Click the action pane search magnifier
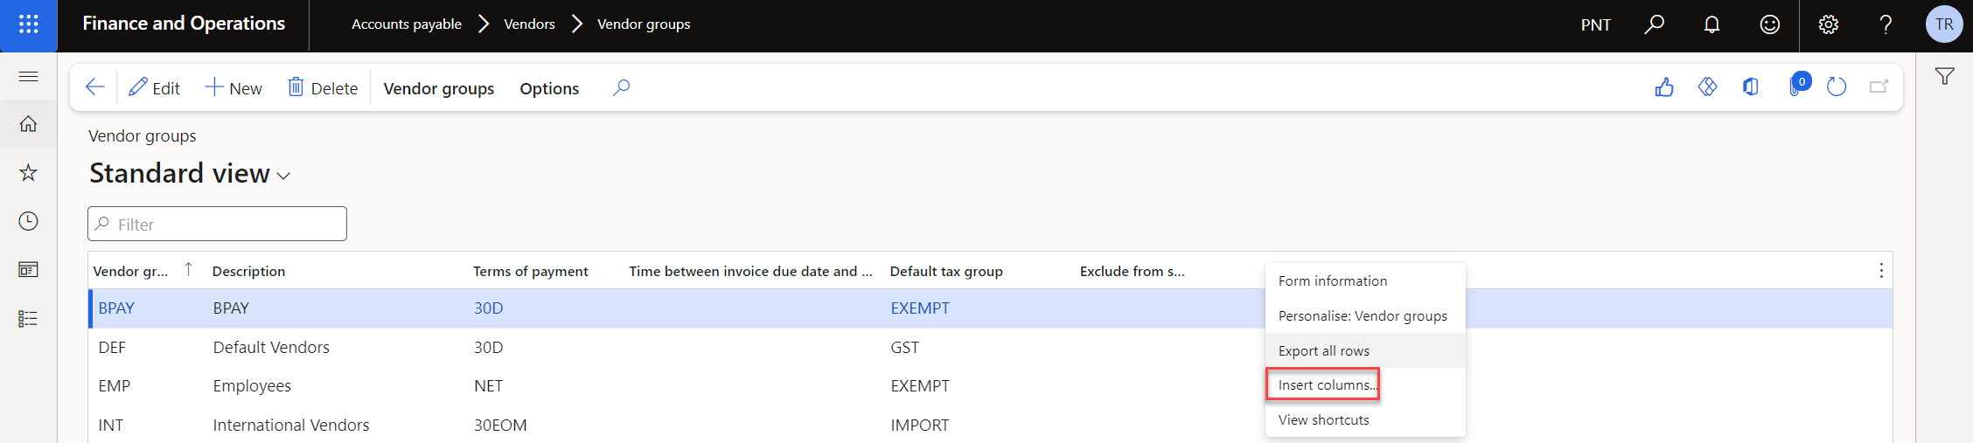The width and height of the screenshot is (1973, 443). pyautogui.click(x=621, y=87)
